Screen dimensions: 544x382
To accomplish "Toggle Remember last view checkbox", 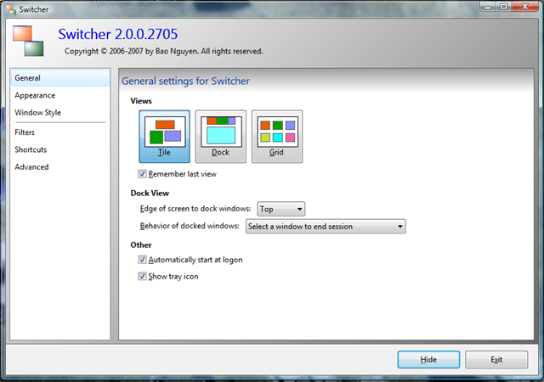I will tap(142, 174).
